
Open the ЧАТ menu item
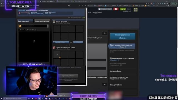(x=90, y=13)
